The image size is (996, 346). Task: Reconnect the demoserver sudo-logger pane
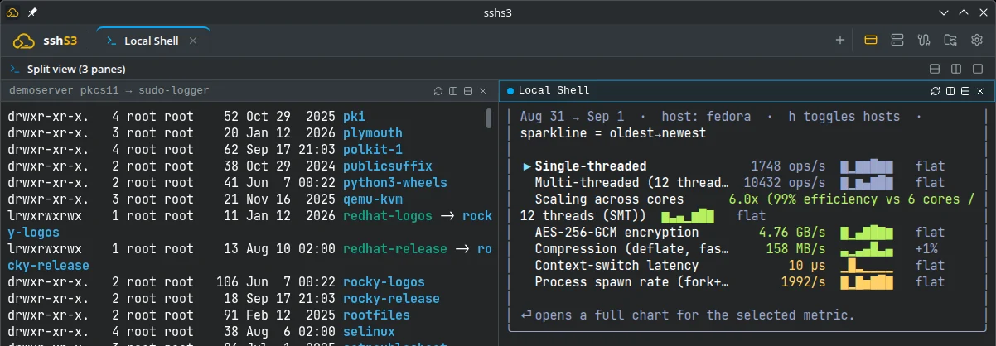438,90
